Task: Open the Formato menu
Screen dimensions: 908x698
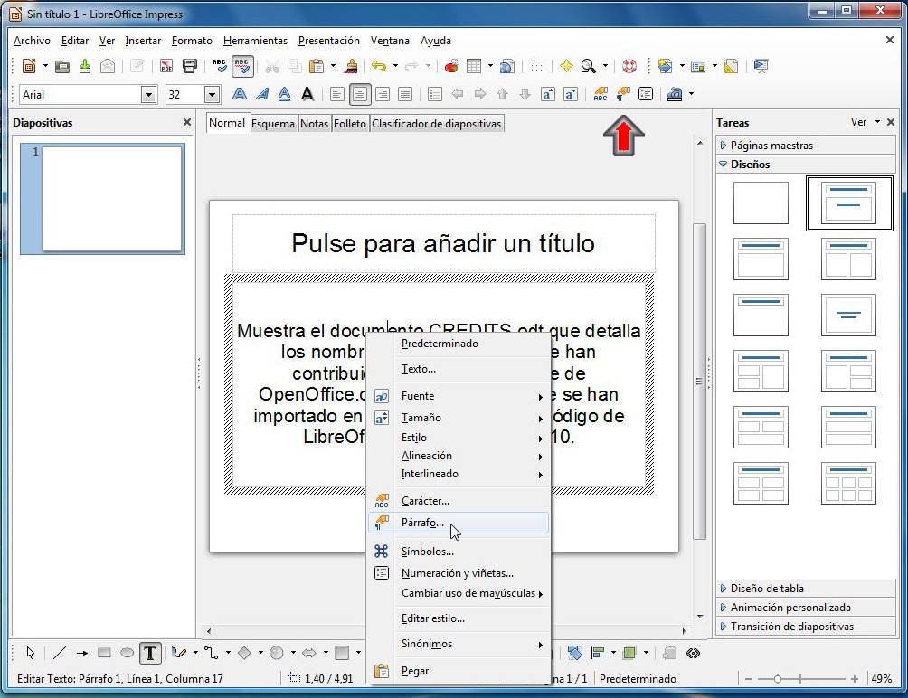Action: click(x=192, y=41)
